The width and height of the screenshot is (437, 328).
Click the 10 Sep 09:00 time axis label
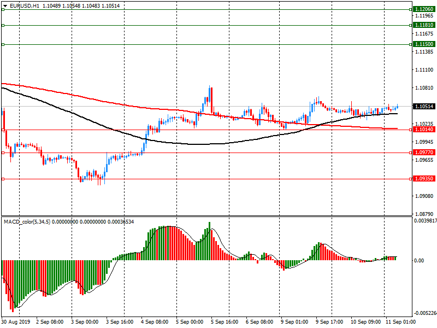[x=365, y=322]
